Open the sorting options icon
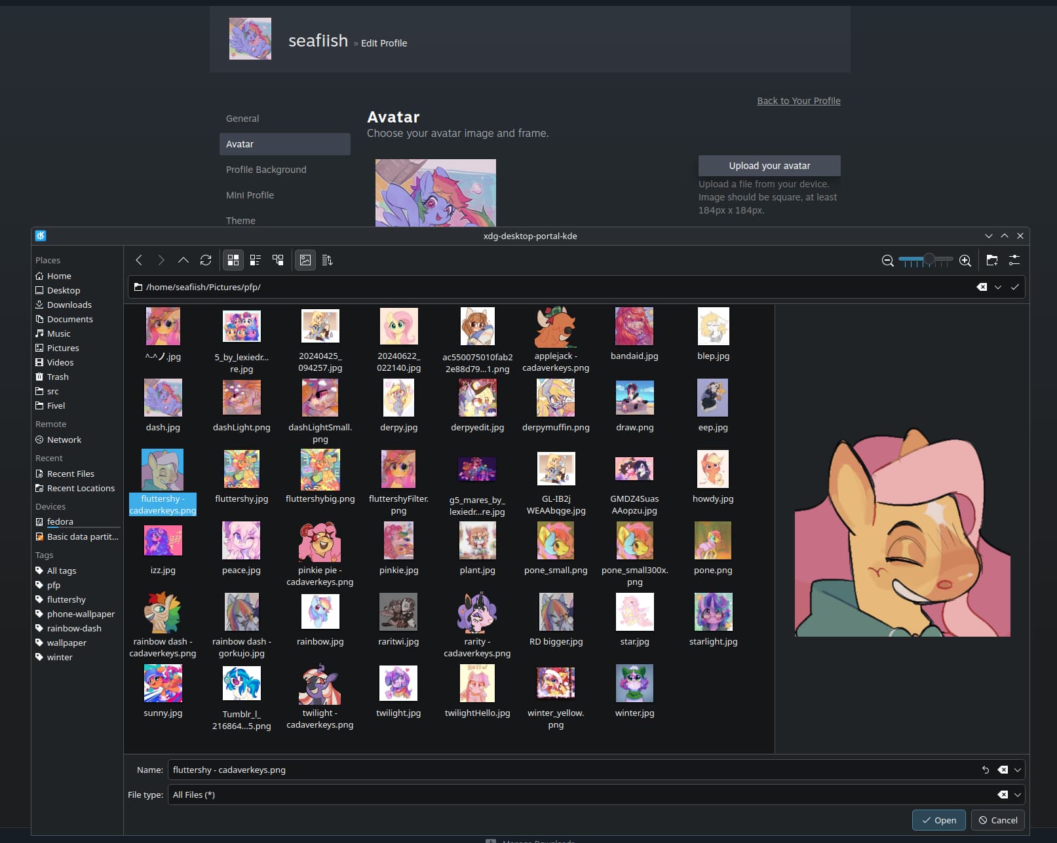1057x843 pixels. coord(328,260)
